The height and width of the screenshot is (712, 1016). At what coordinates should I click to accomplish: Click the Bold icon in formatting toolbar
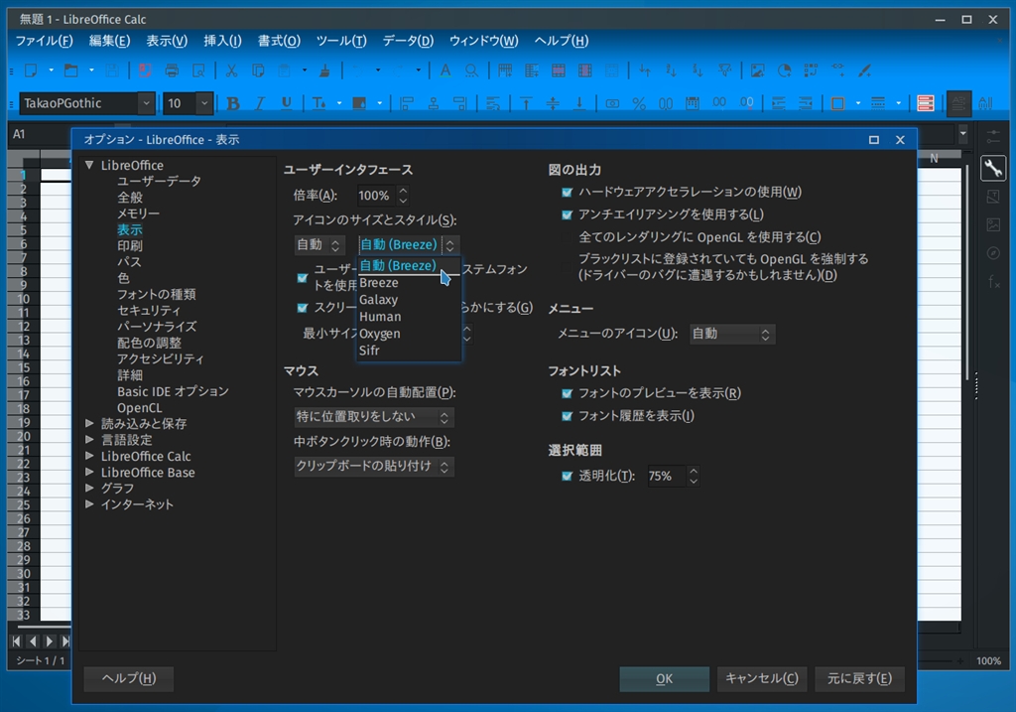pos(233,103)
